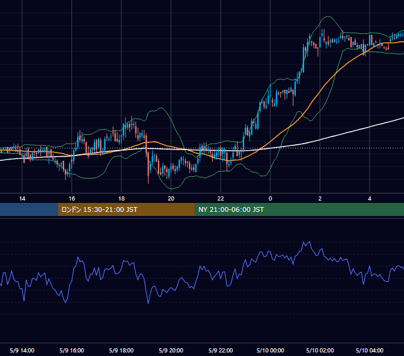404x356 pixels.
Task: Click the 5/9 18:00 date label
Action: pyautogui.click(x=121, y=350)
